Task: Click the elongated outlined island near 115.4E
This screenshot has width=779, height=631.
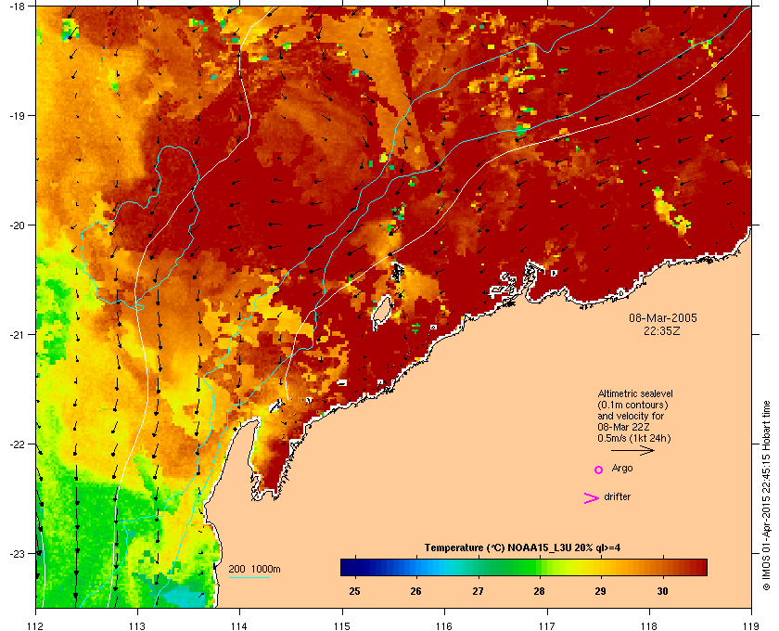Action: click(x=381, y=313)
